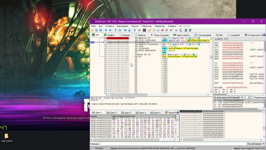
Task: Select the Дамп 5 tab
Action: pyautogui.click(x=155, y=112)
